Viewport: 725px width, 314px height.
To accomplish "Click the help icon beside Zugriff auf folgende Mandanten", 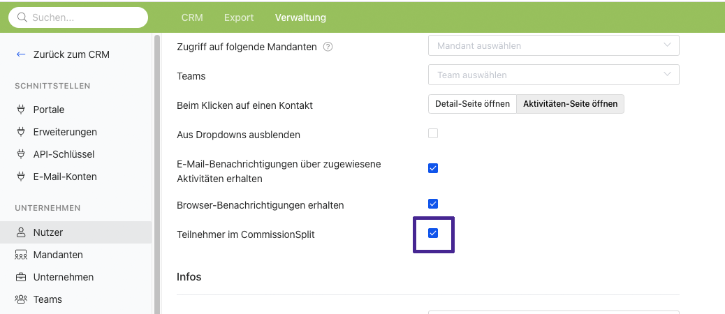I will coord(328,47).
